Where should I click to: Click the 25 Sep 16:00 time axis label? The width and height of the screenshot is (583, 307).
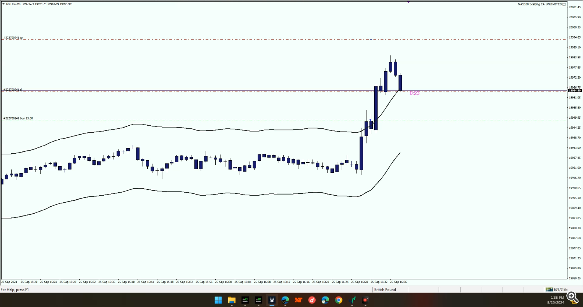(x=223, y=282)
